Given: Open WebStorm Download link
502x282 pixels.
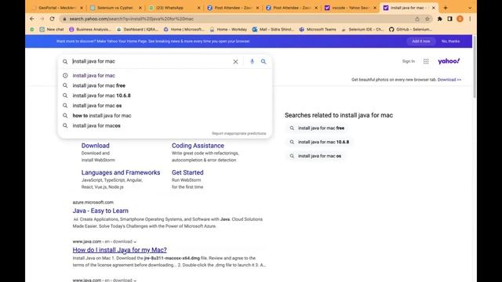Looking at the screenshot, I should point(95,146).
